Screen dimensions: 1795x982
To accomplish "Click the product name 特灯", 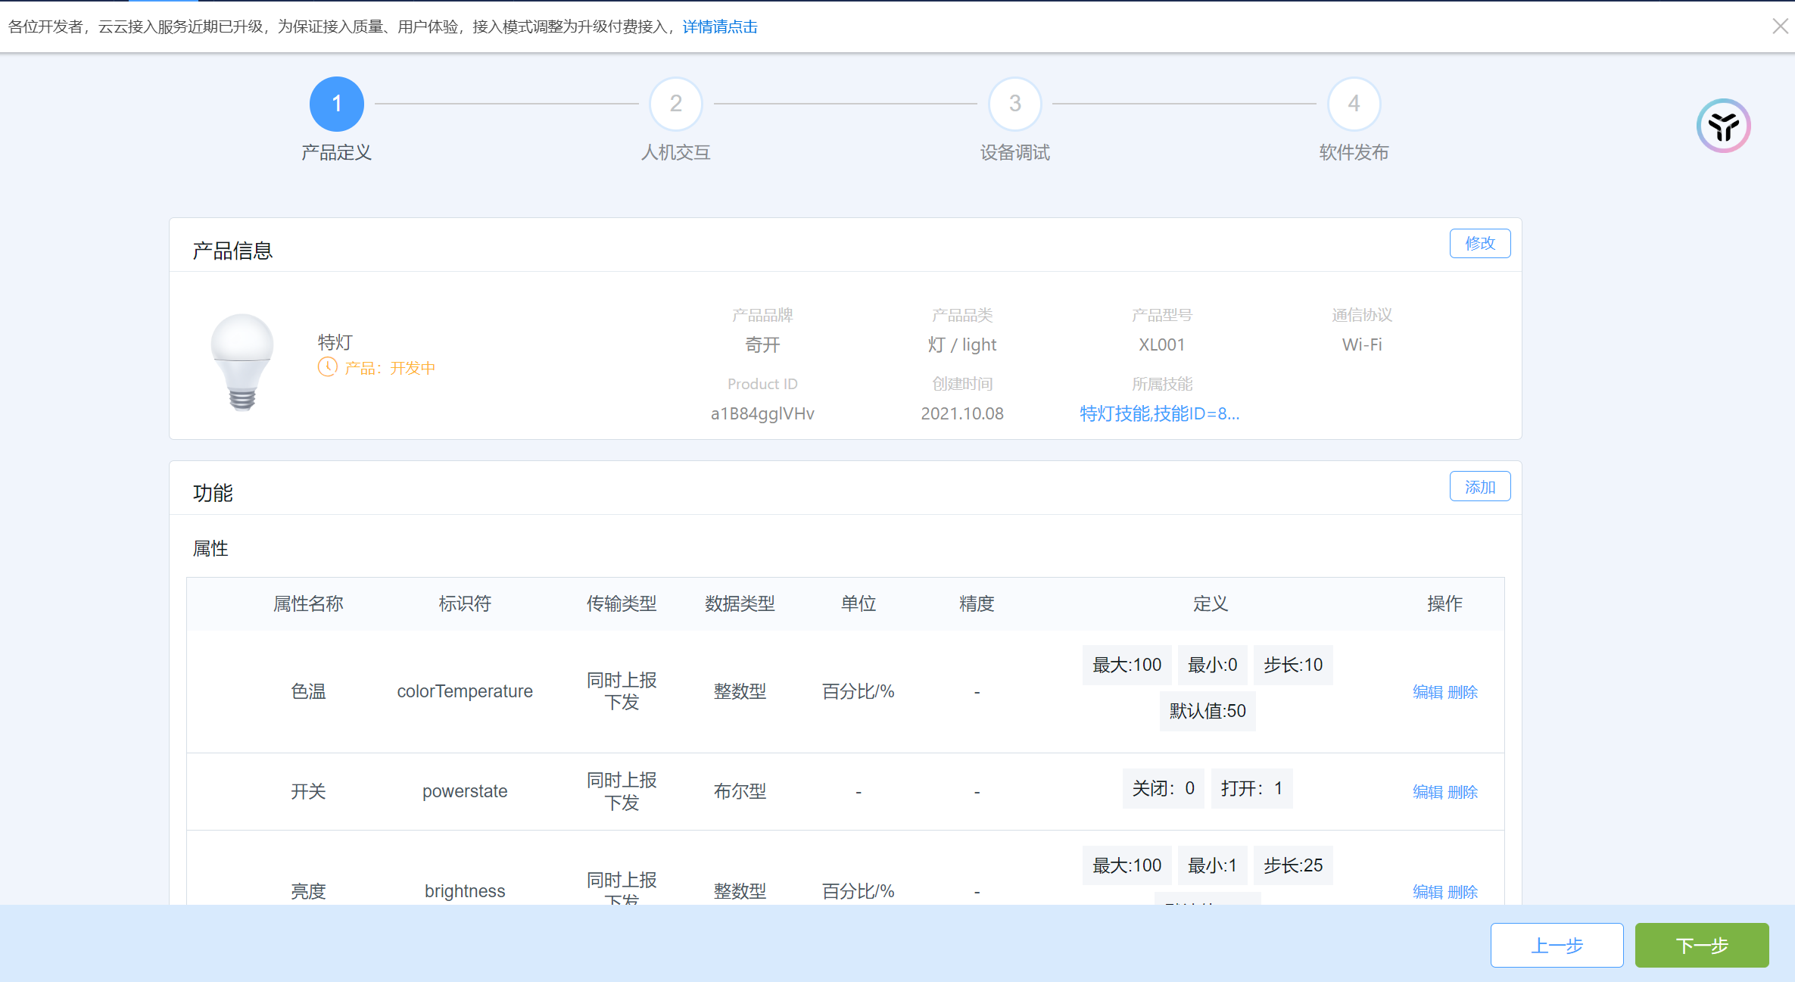I will pyautogui.click(x=335, y=342).
